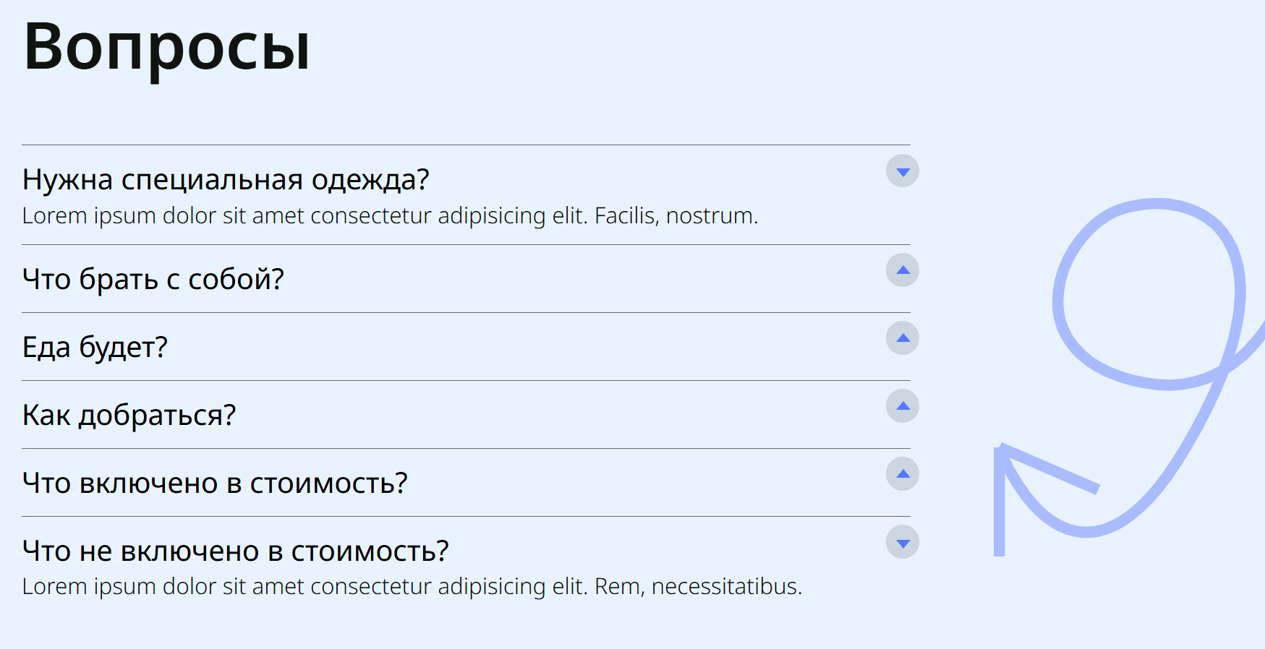This screenshot has height=649, width=1265.
Task: Click the question title "Нужна специальная одежда?"
Action: click(226, 179)
